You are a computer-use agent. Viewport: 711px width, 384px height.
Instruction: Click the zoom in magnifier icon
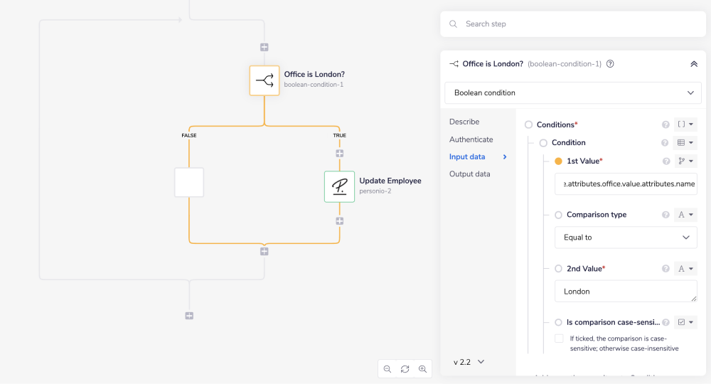(x=422, y=369)
